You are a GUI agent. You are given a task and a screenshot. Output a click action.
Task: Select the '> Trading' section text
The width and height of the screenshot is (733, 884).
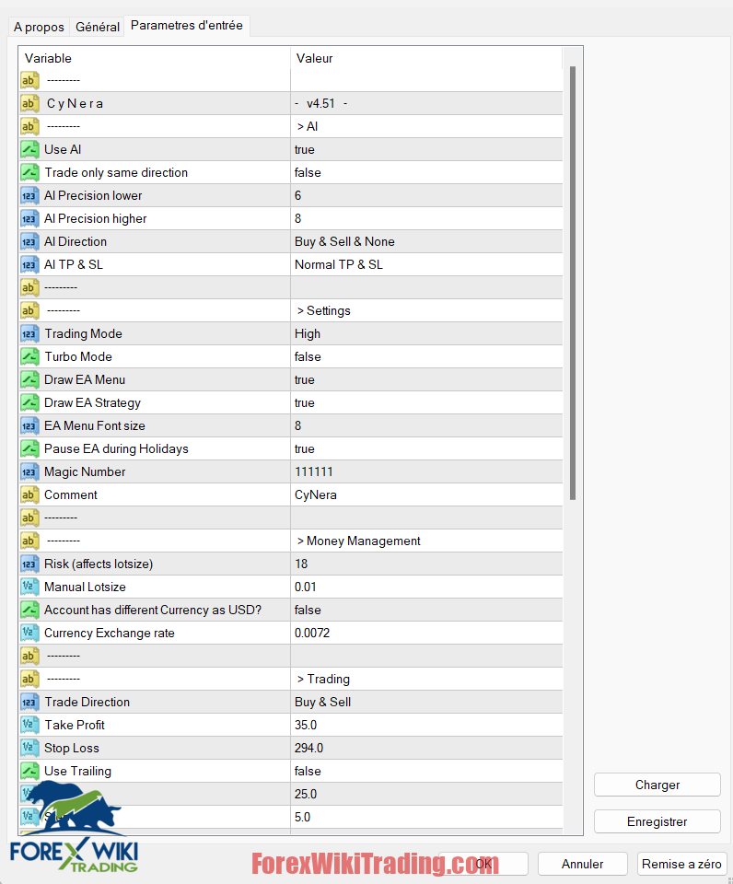coord(323,680)
